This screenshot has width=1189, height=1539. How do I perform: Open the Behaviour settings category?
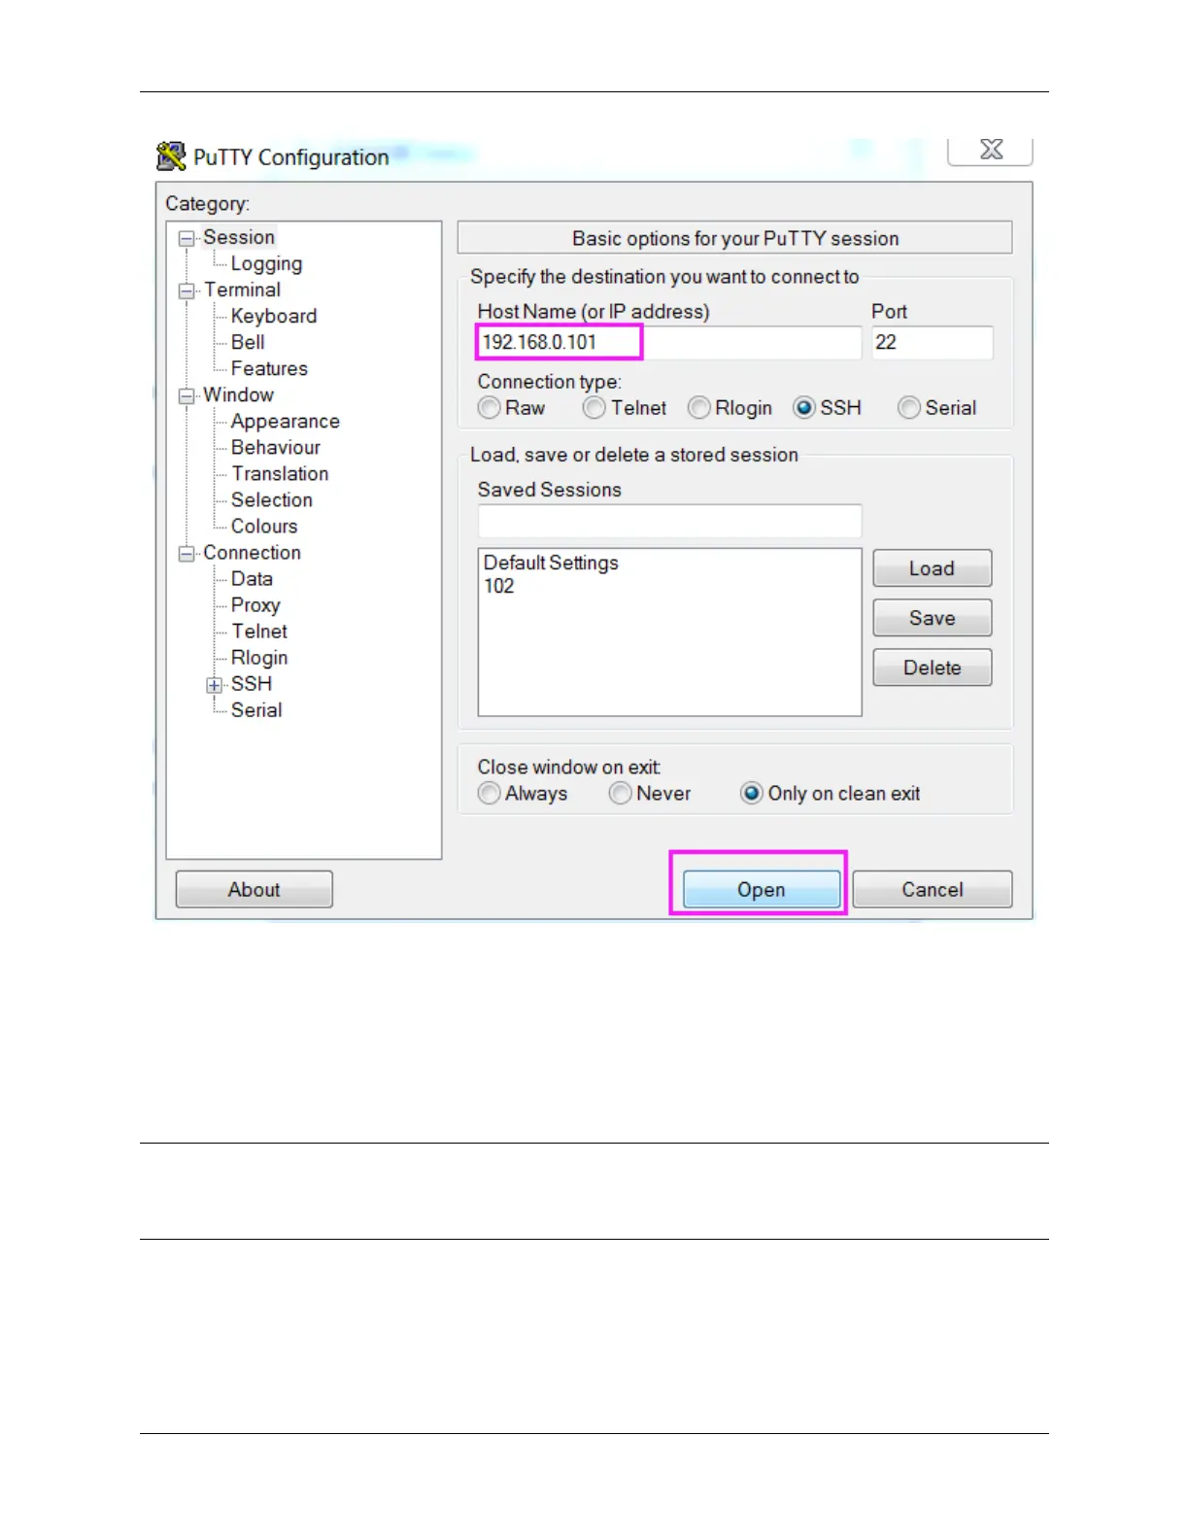coord(276,447)
